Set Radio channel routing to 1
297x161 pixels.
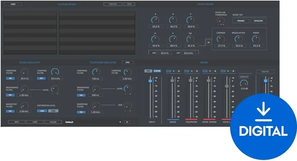pyautogui.click(x=174, y=71)
